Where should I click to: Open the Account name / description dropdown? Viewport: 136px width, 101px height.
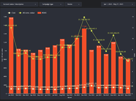click(x=19, y=4)
